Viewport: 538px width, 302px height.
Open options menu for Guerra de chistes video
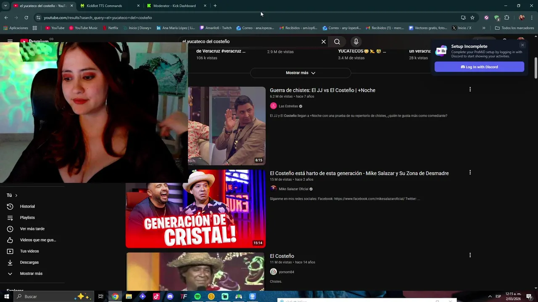470,89
